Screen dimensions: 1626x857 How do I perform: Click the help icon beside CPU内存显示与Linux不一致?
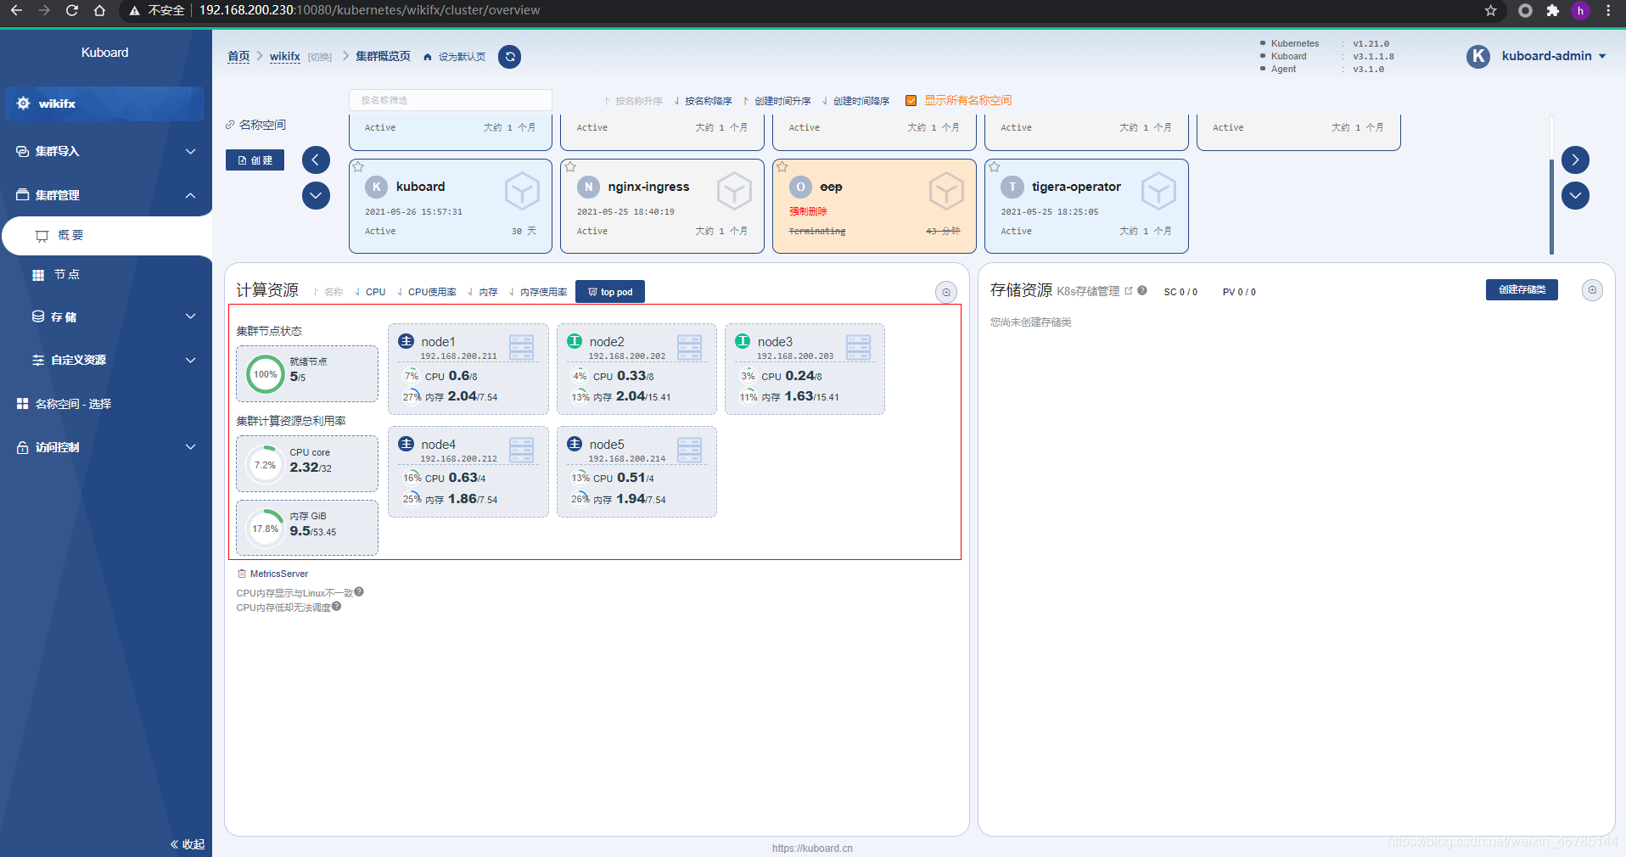pos(359,591)
